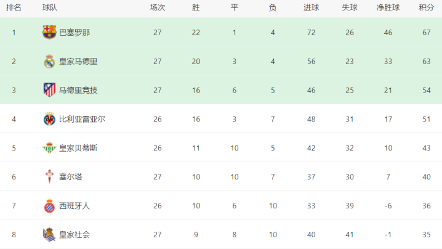Click Barcelona's 67 points value
Image resolution: width=442 pixels, height=249 pixels.
point(426,32)
